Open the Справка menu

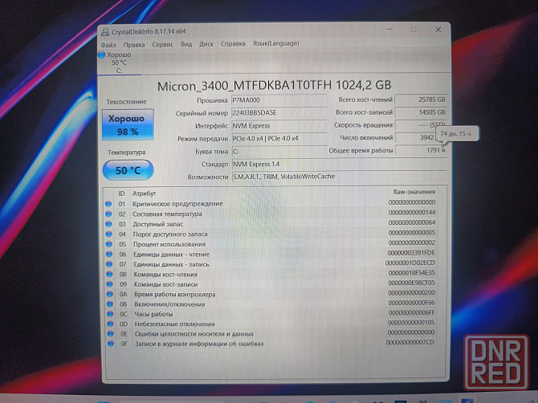[x=233, y=43]
